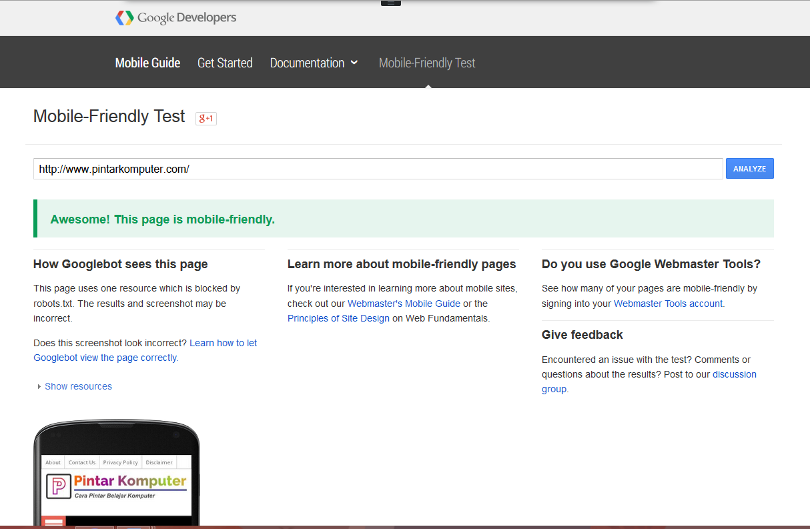Go to the Get Started page
Viewport: 810px width, 529px height.
click(x=225, y=63)
